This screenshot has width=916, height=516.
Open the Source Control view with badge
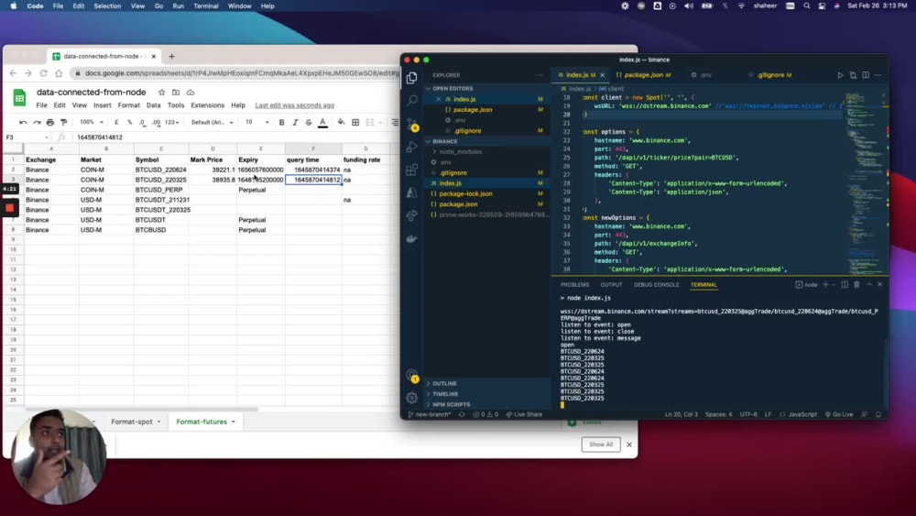[x=412, y=124]
